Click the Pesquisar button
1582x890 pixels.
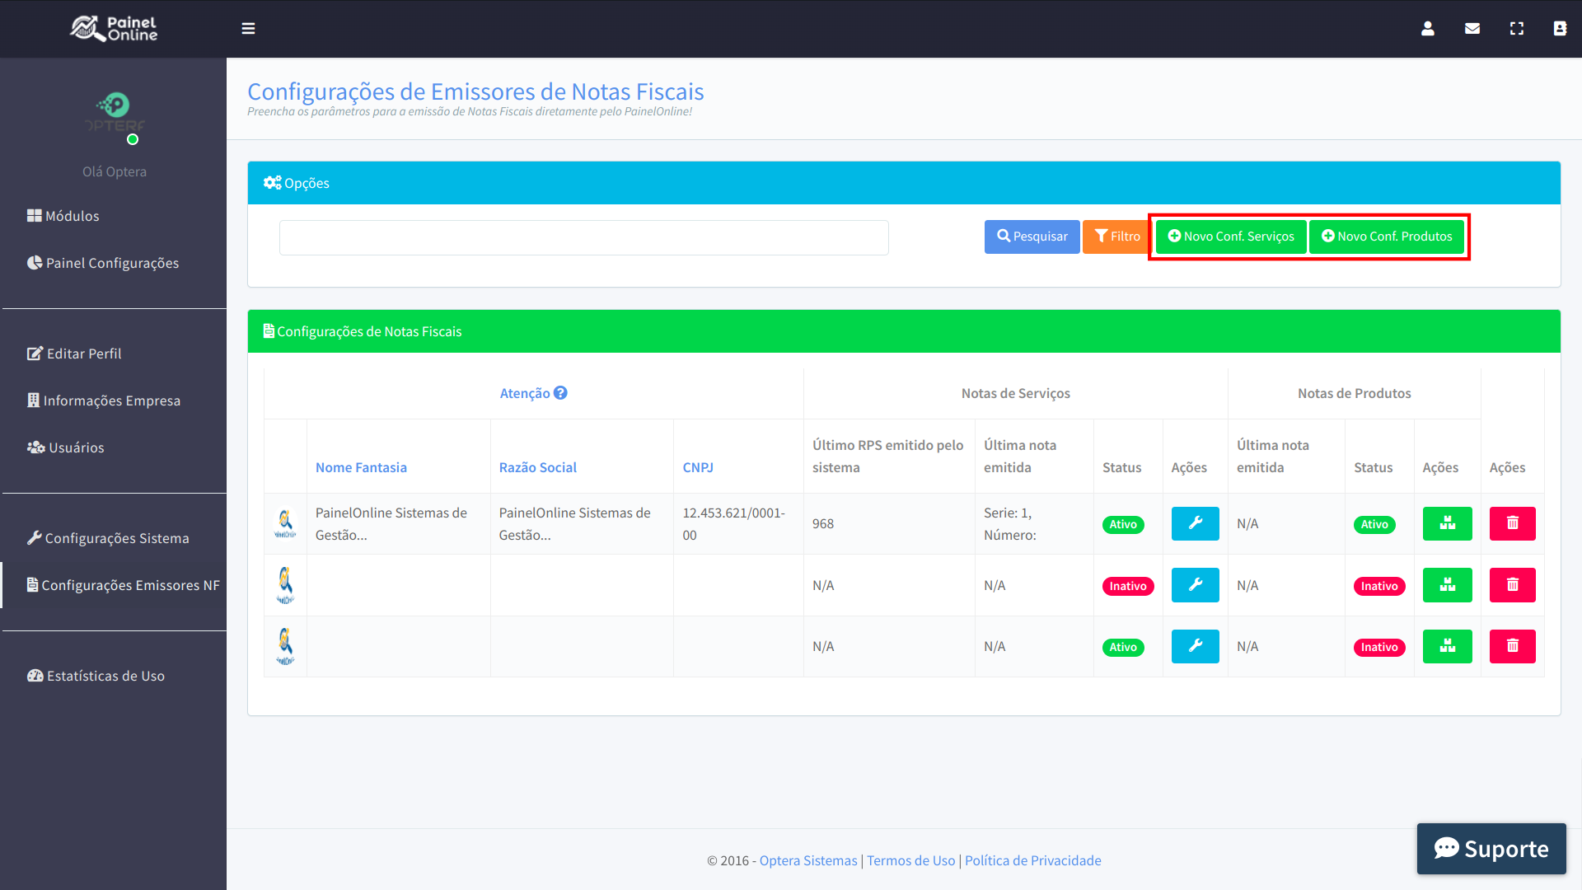point(1032,237)
